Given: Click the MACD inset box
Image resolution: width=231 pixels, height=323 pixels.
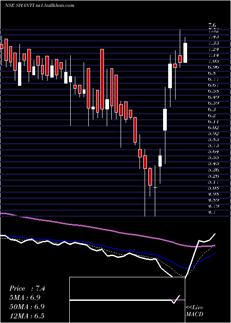Looking at the screenshot, I should tap(127, 300).
